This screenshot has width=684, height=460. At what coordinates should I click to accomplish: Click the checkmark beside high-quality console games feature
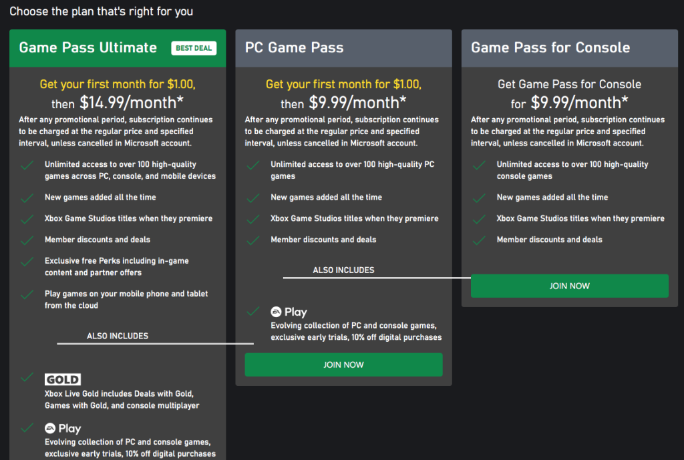pos(479,165)
